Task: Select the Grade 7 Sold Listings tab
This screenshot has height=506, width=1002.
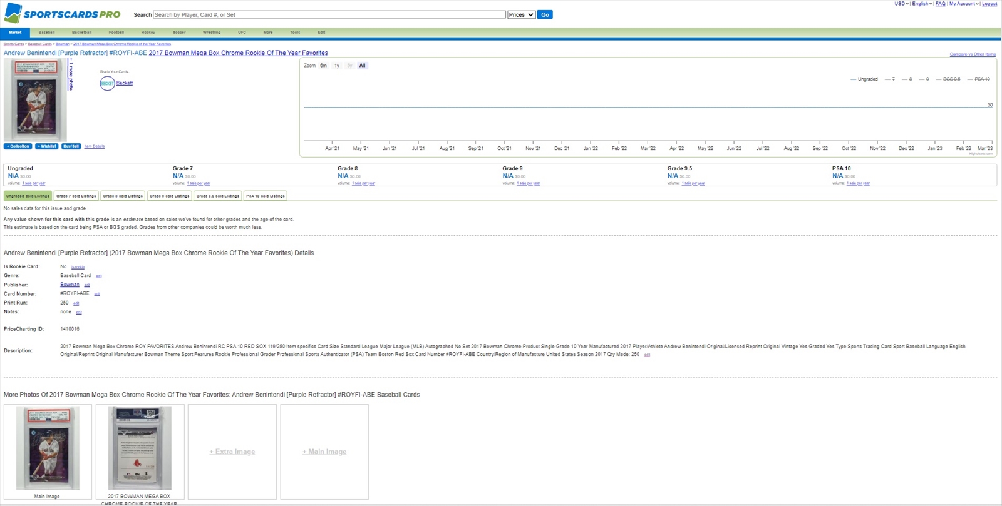Action: tap(76, 196)
